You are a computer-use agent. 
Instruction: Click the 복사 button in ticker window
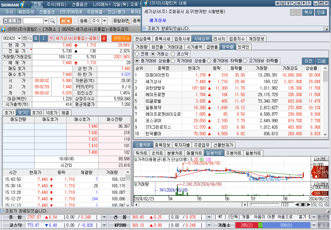click(308, 12)
